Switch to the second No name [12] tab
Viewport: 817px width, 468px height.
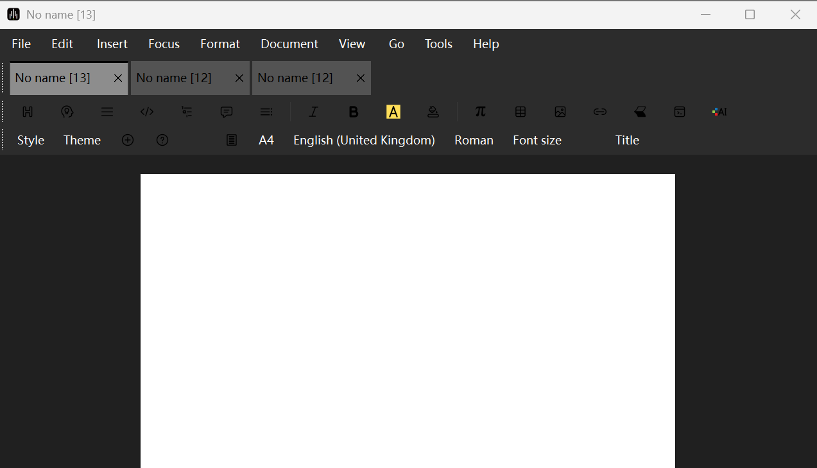click(295, 78)
